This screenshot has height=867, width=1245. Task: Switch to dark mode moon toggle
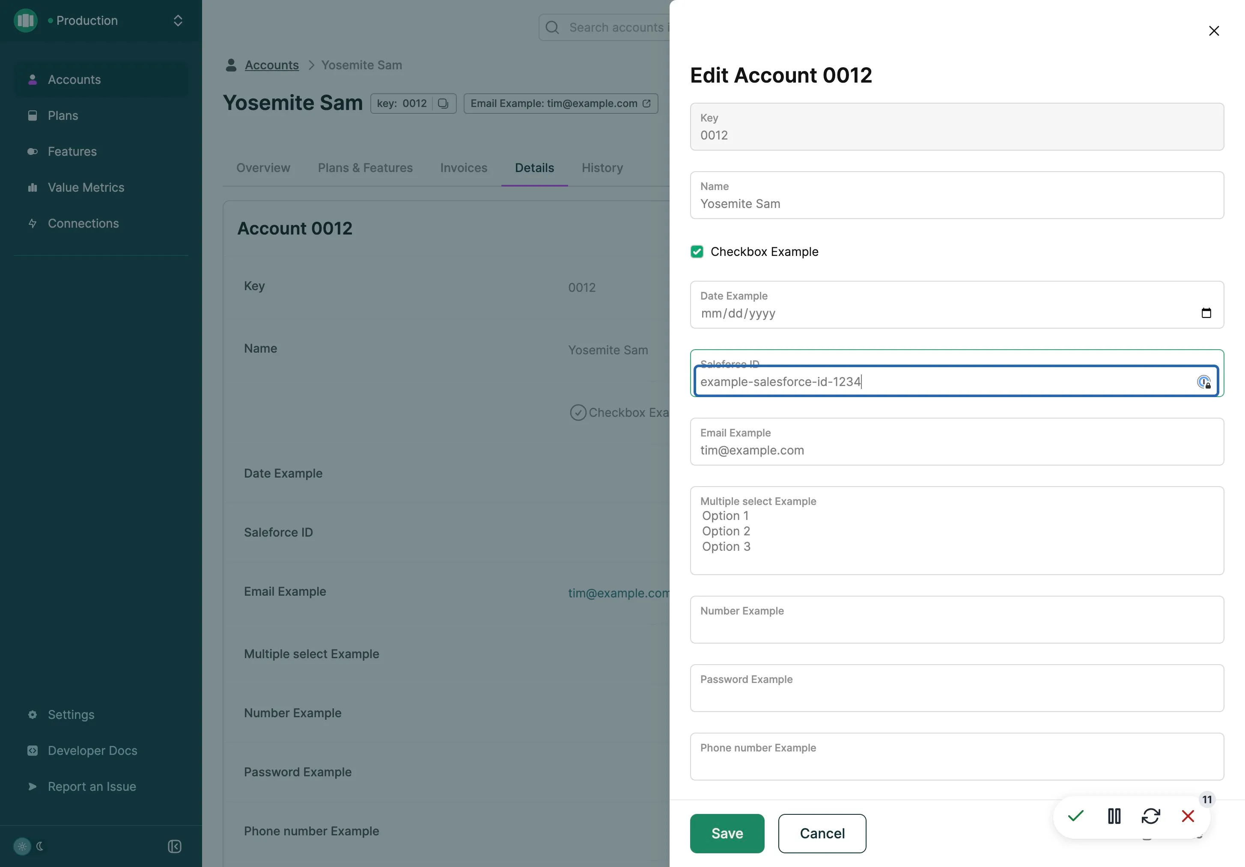click(x=39, y=846)
